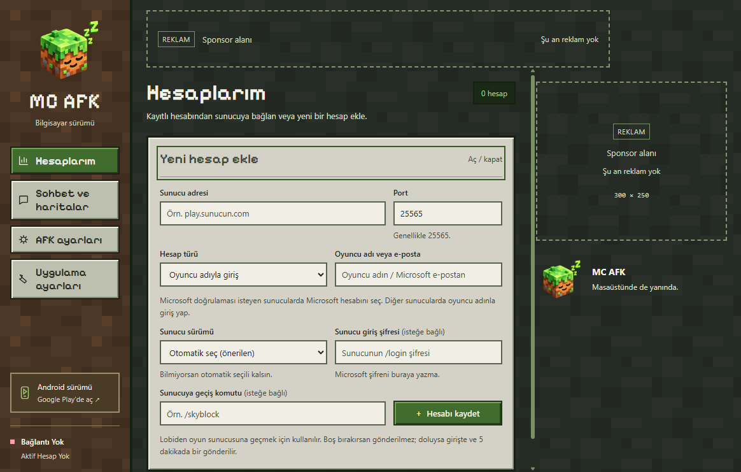Click the Port field showing 25565
The image size is (741, 472).
pyautogui.click(x=448, y=214)
